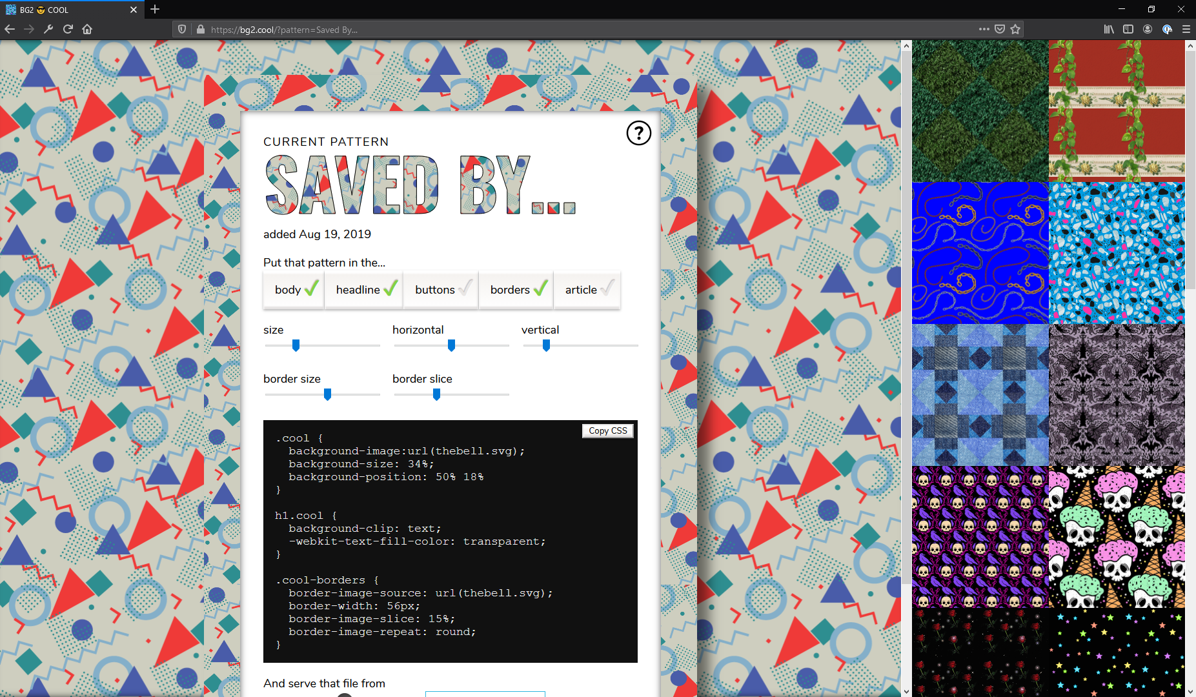
Task: Select the red roses on black thumbnail
Action: 980,652
